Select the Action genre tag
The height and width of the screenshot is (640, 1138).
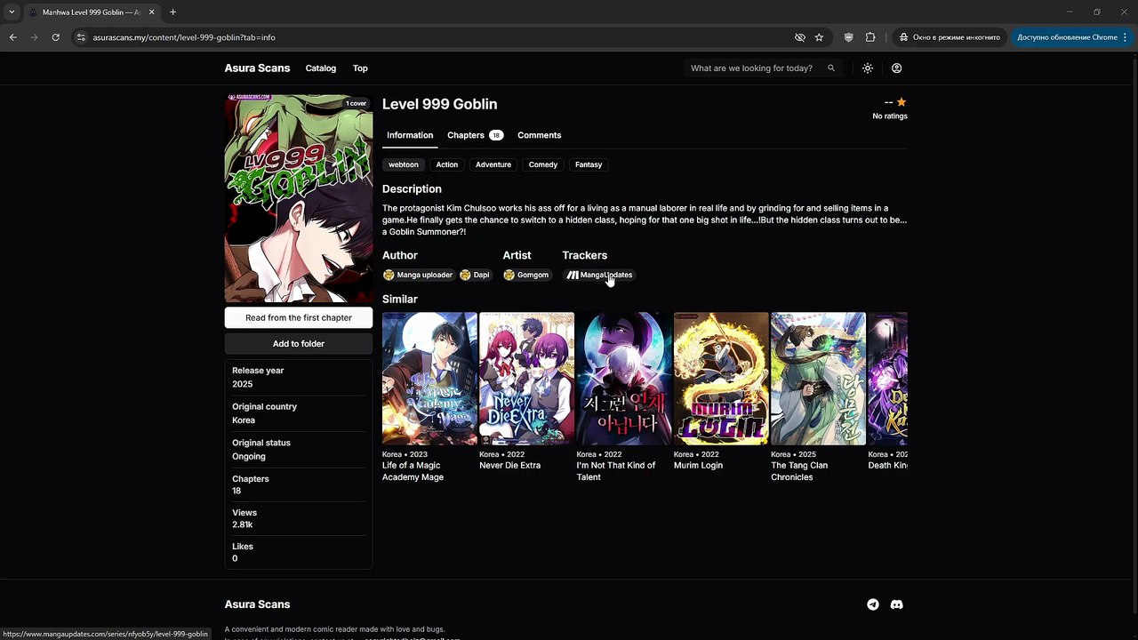pos(446,164)
